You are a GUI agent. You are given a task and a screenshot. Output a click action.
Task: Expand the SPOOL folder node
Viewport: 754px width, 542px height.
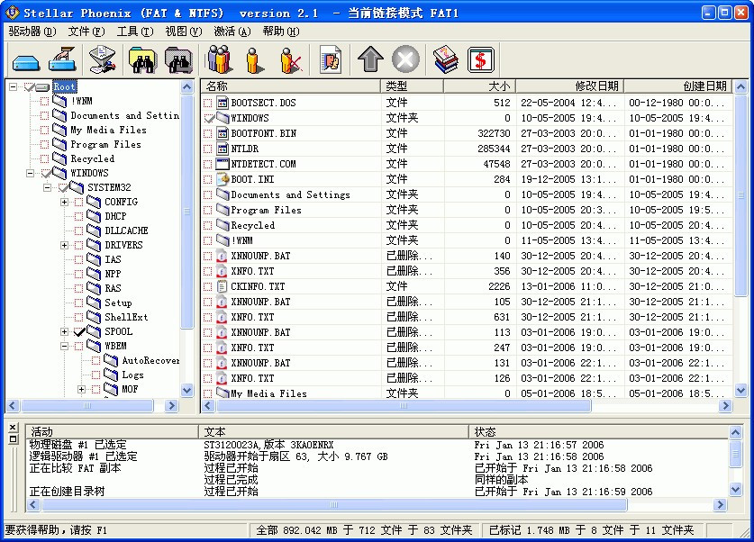(x=65, y=331)
